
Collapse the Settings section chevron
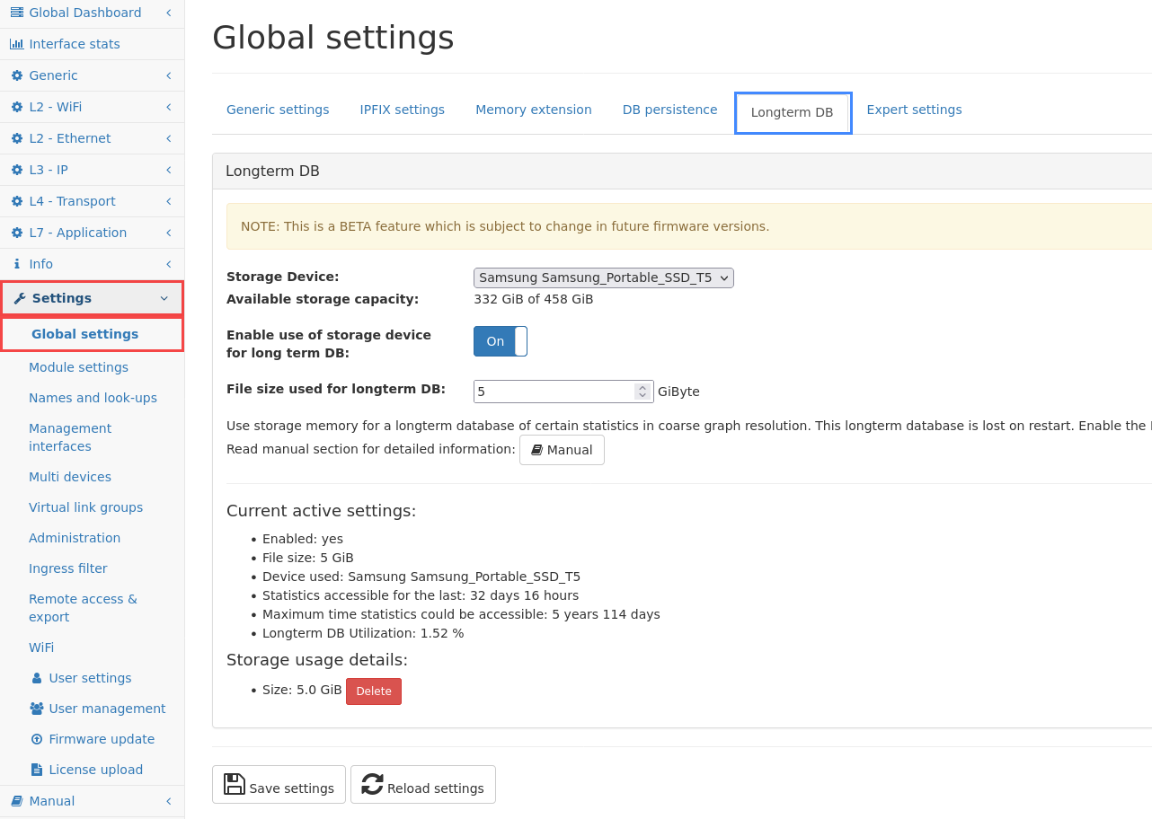coord(164,298)
